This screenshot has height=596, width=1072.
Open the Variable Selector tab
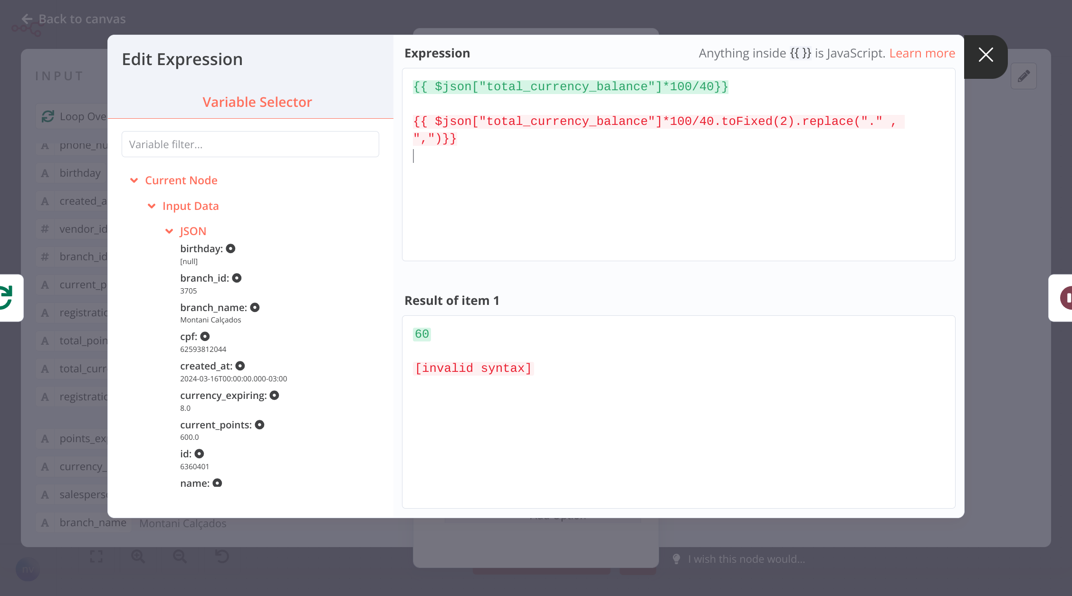(257, 102)
